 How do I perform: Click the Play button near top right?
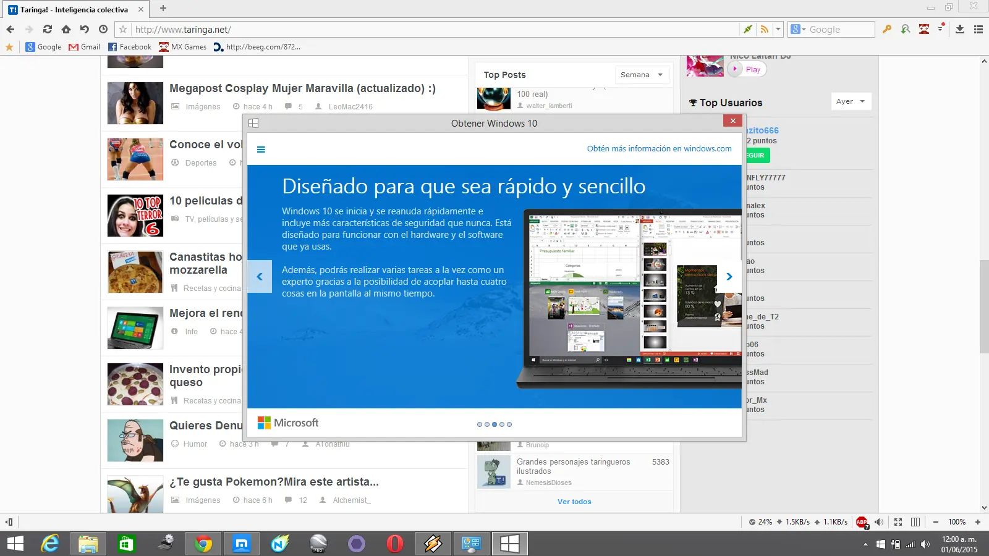pyautogui.click(x=747, y=69)
